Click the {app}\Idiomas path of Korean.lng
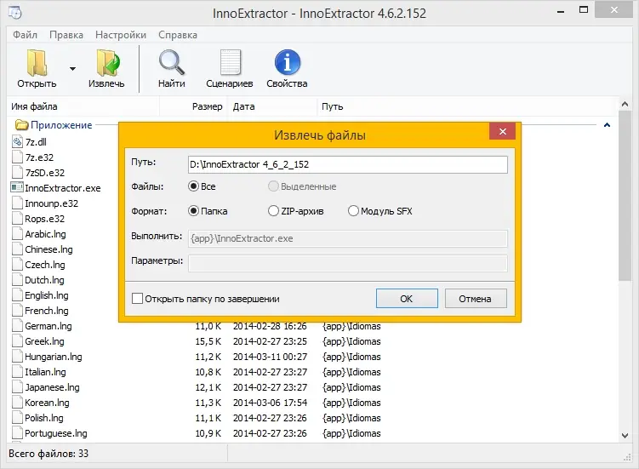The width and height of the screenshot is (639, 469). (x=351, y=403)
